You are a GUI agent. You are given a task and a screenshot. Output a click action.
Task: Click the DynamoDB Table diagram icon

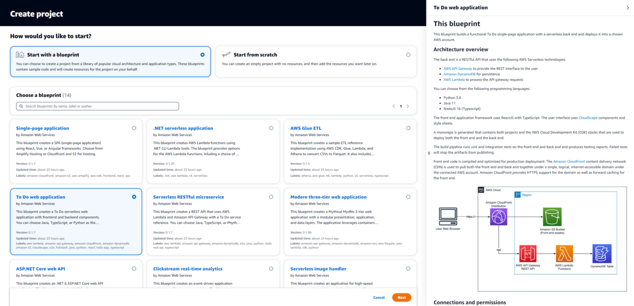click(x=602, y=253)
